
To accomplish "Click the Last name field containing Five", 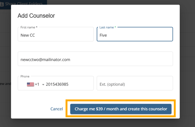I will pyautogui.click(x=135, y=34).
